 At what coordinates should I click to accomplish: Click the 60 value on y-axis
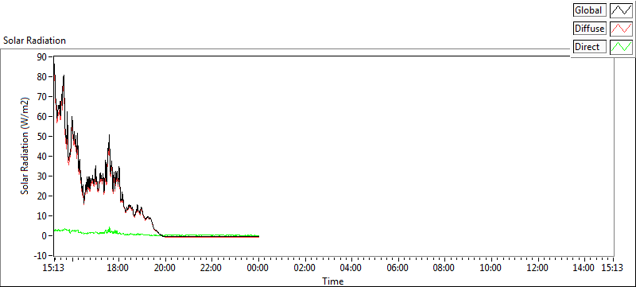click(x=43, y=116)
